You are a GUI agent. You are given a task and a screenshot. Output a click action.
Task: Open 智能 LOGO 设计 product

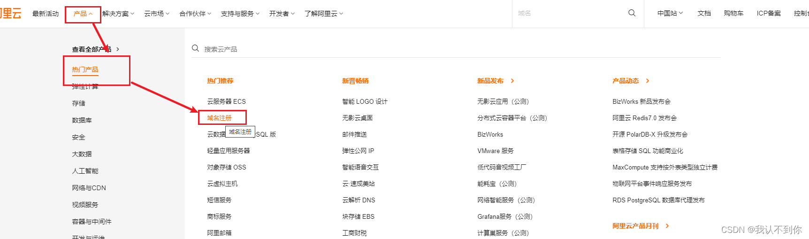[365, 101]
